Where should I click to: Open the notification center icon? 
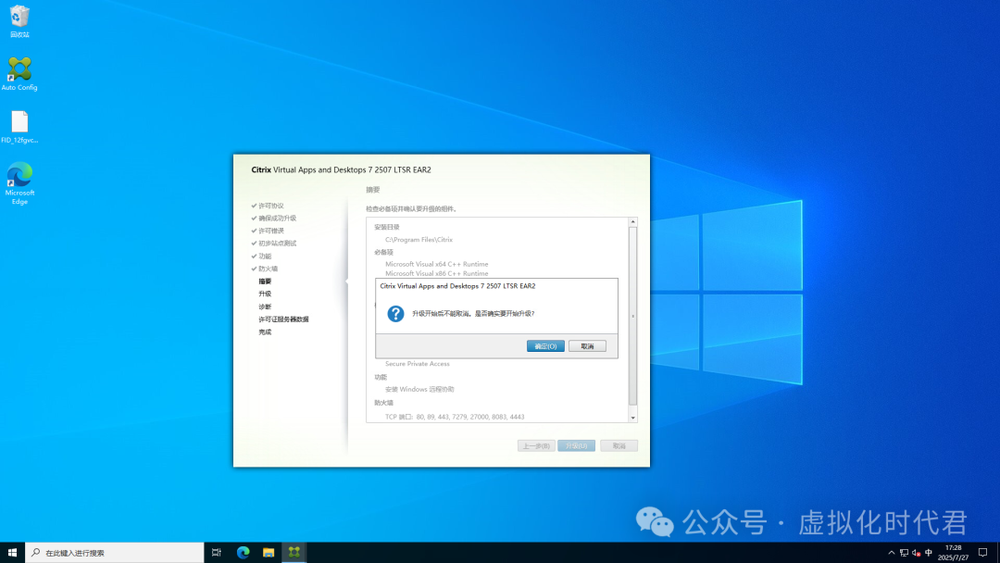tap(982, 552)
